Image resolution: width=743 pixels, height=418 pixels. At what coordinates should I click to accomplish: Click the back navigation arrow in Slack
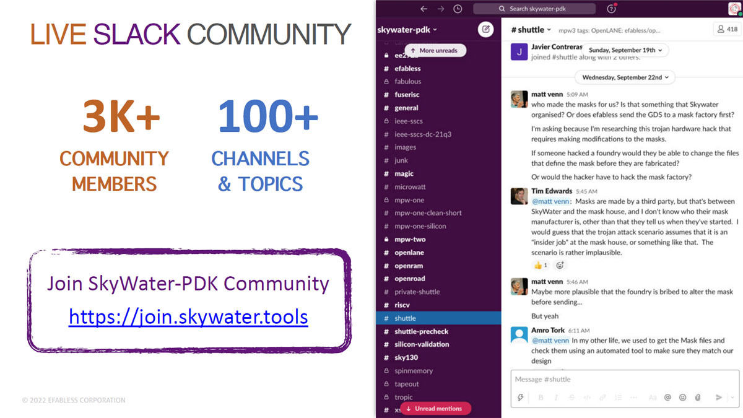[424, 9]
